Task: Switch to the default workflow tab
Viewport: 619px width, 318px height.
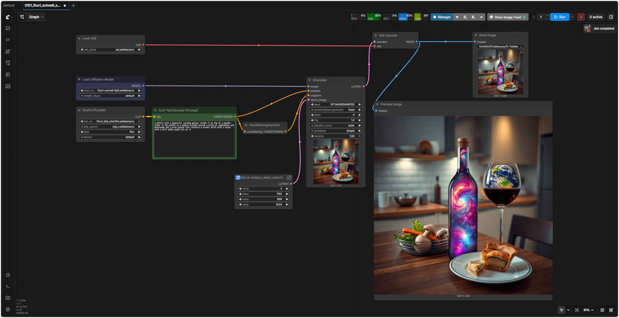Action: click(x=9, y=5)
